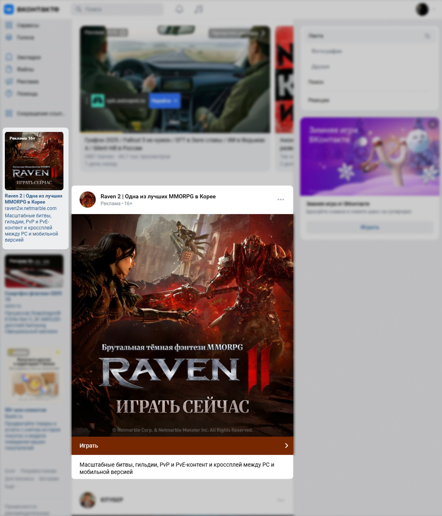Click the right chevron arrow on the Играть bar
442x516 pixels.
pyautogui.click(x=286, y=446)
